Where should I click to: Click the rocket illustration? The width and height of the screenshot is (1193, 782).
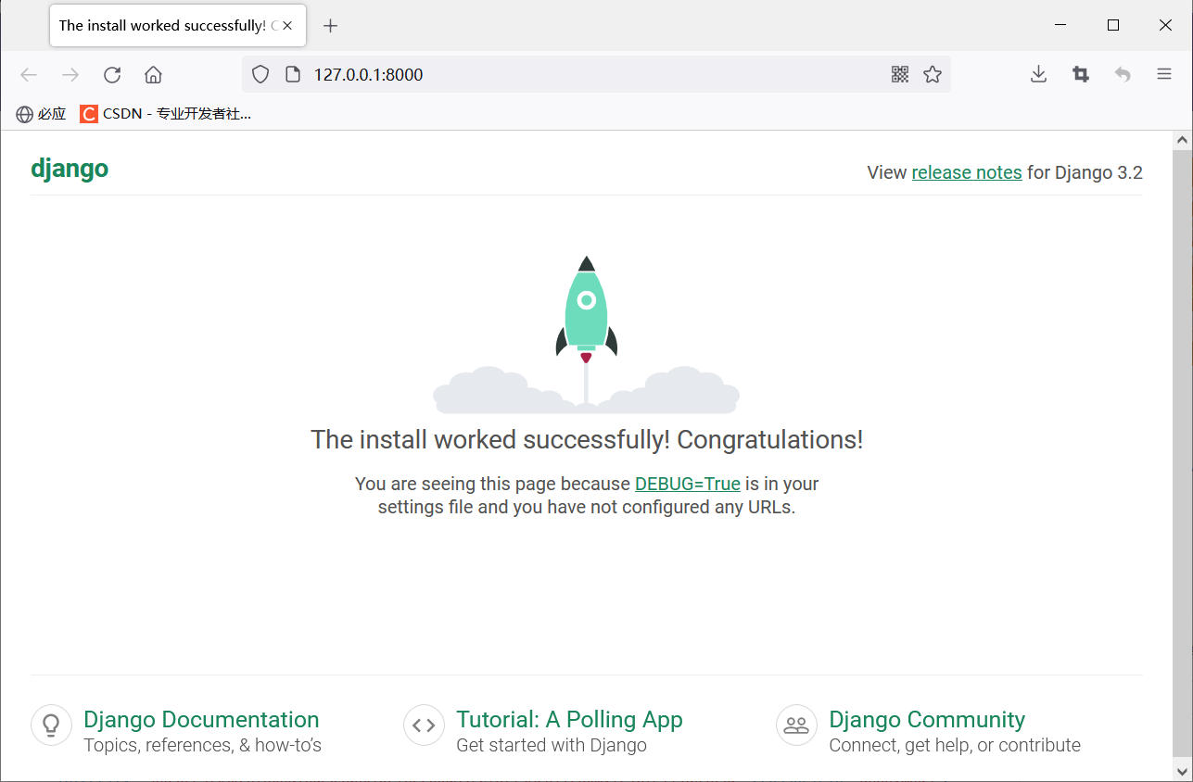coord(586,334)
